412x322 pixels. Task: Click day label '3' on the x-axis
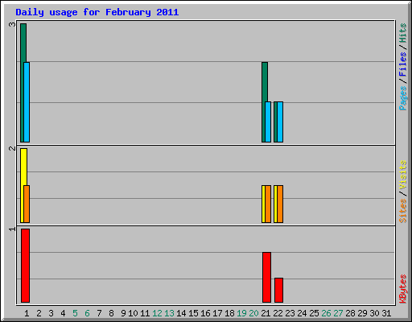click(51, 313)
